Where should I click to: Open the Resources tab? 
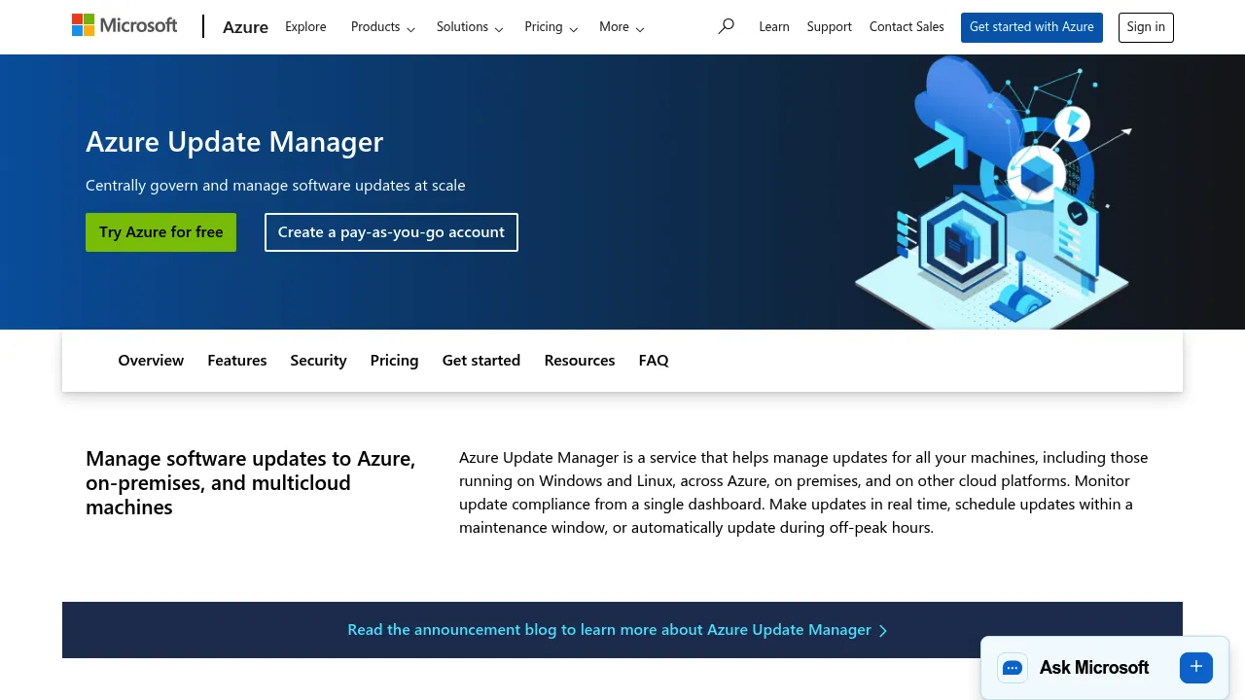[x=580, y=361]
